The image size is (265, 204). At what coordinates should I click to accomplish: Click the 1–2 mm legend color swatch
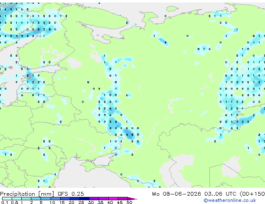(x=26, y=199)
